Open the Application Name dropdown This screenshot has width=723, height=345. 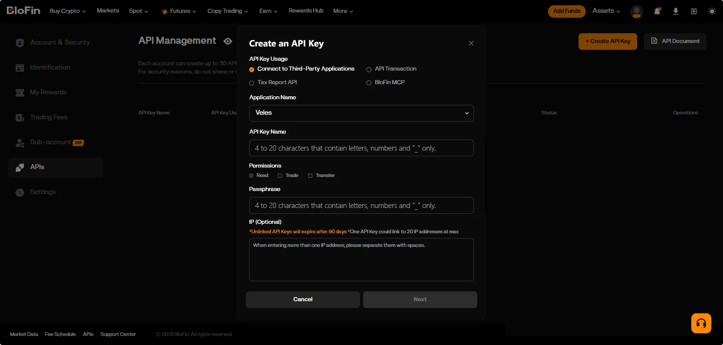tap(361, 113)
